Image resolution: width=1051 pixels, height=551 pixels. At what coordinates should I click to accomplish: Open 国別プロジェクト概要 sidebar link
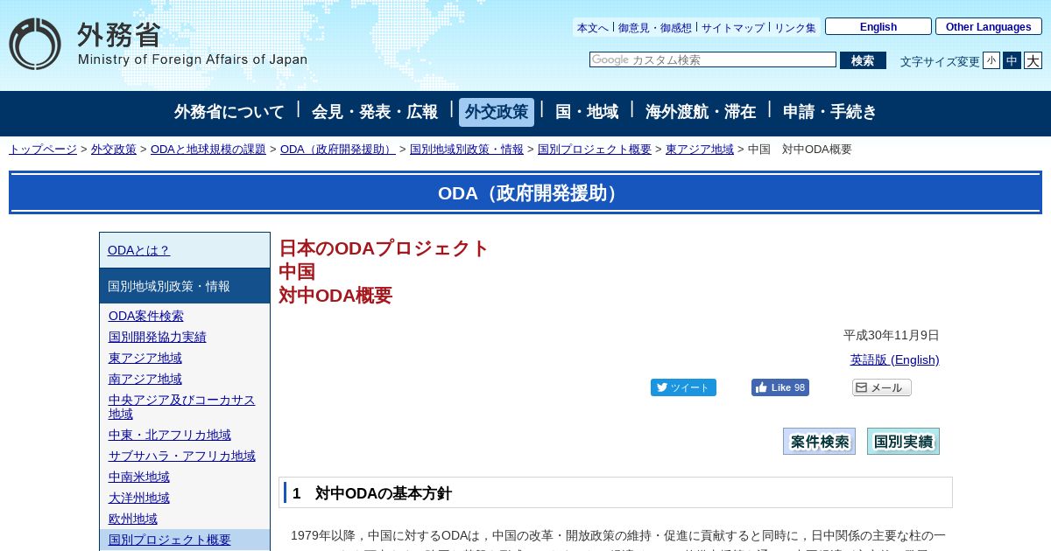coord(170,540)
